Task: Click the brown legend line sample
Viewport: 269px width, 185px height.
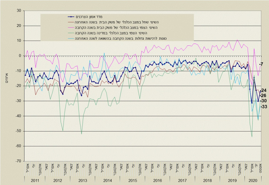Action: coord(71,22)
